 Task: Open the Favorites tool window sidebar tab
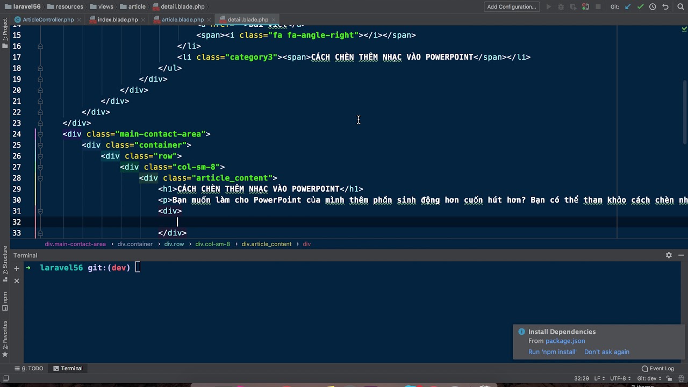pyautogui.click(x=5, y=339)
